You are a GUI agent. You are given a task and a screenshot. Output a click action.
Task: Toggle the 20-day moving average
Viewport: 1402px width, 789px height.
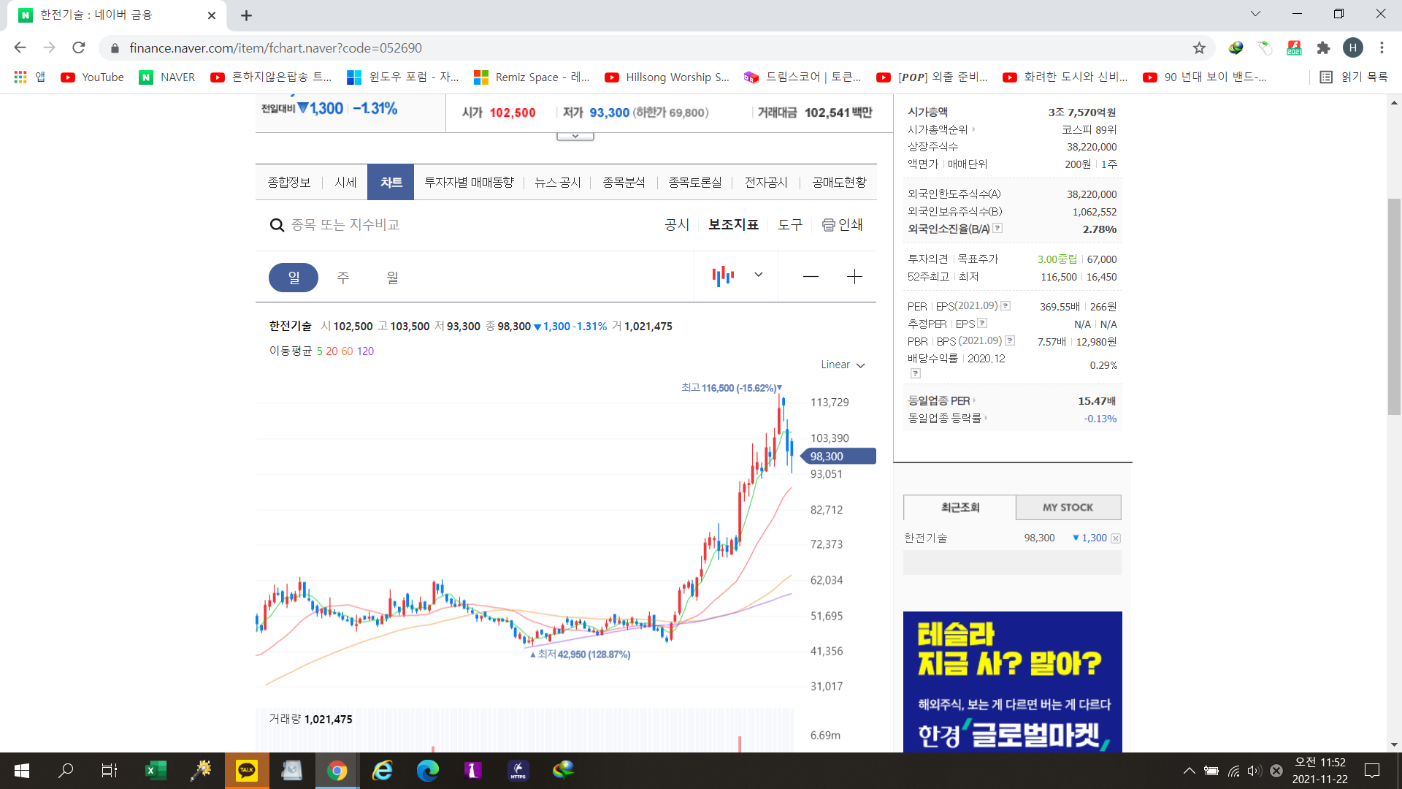pyautogui.click(x=332, y=351)
